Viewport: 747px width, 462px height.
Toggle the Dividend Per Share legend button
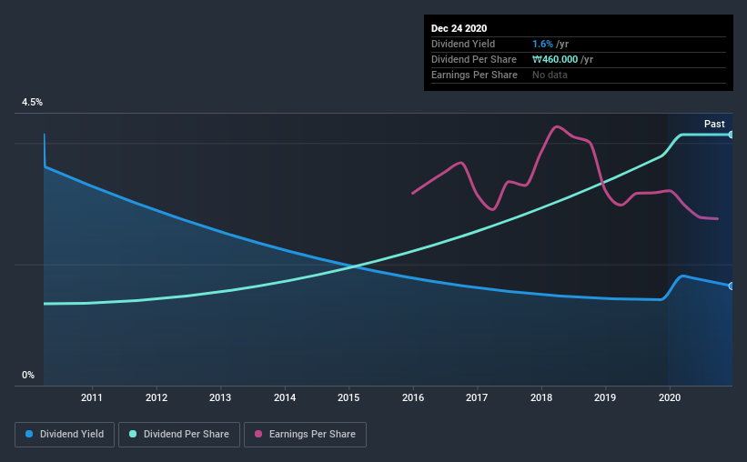pyautogui.click(x=179, y=435)
